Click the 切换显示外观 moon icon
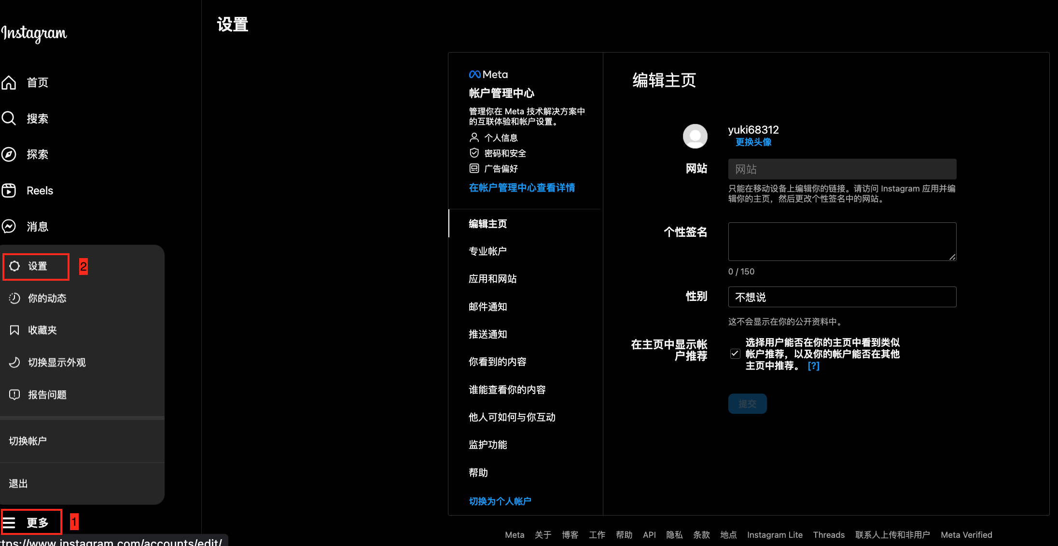Viewport: 1058px width, 546px height. (x=14, y=362)
